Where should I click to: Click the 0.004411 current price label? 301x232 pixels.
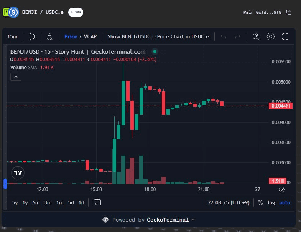(281, 106)
